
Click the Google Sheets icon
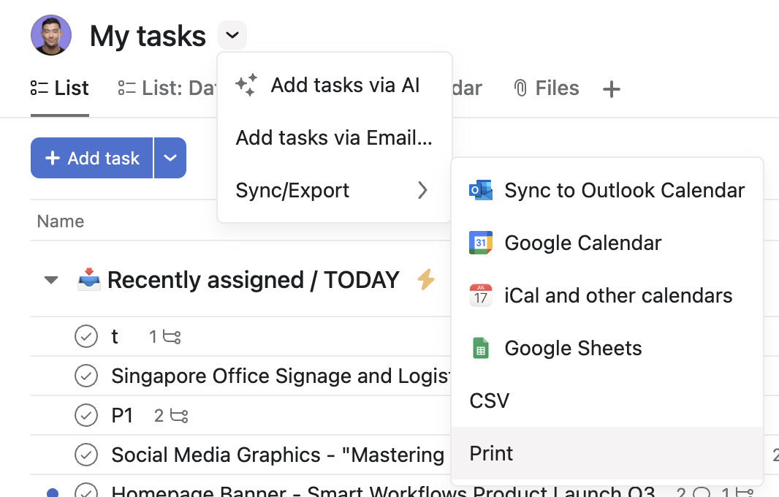pyautogui.click(x=480, y=348)
